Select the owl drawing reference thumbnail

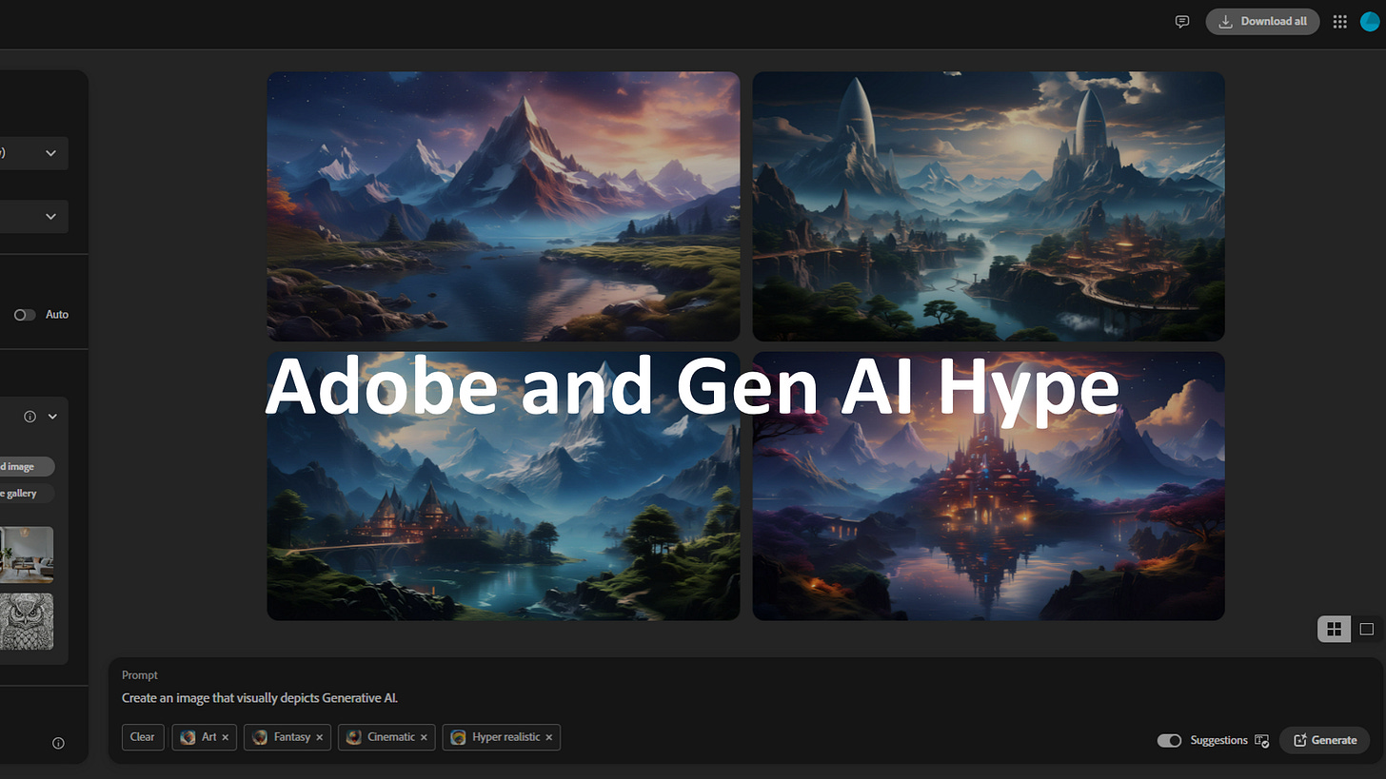(x=27, y=622)
